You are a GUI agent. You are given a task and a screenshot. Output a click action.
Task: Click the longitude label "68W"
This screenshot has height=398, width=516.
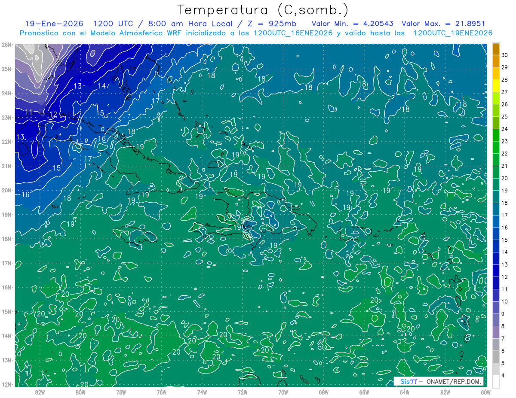[323, 392]
